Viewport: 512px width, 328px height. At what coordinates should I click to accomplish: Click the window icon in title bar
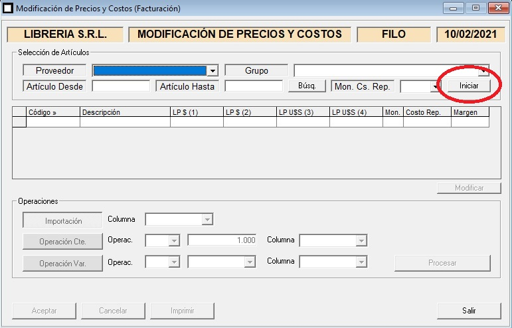pyautogui.click(x=8, y=9)
